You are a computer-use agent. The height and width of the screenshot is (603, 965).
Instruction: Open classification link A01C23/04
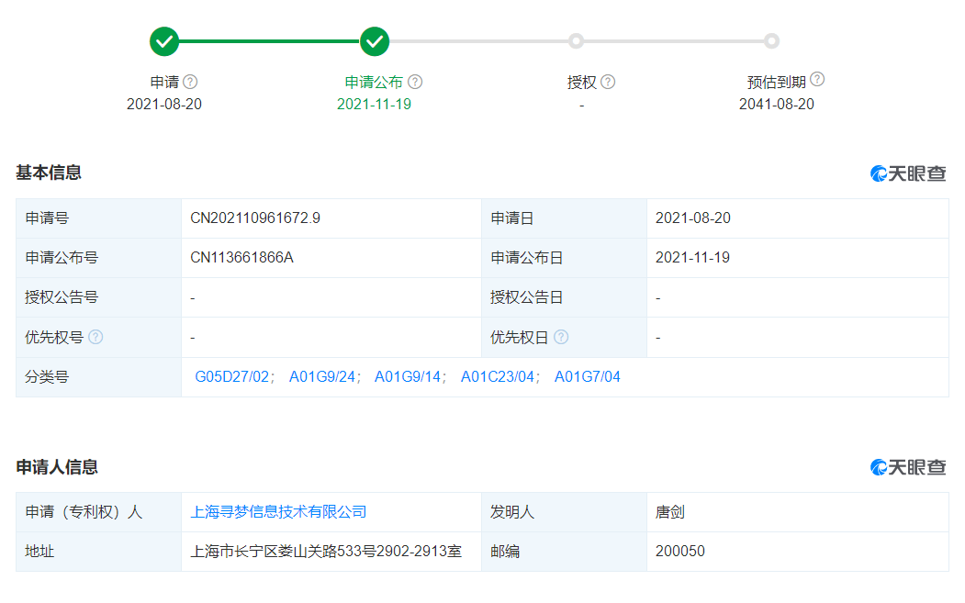[x=498, y=376]
